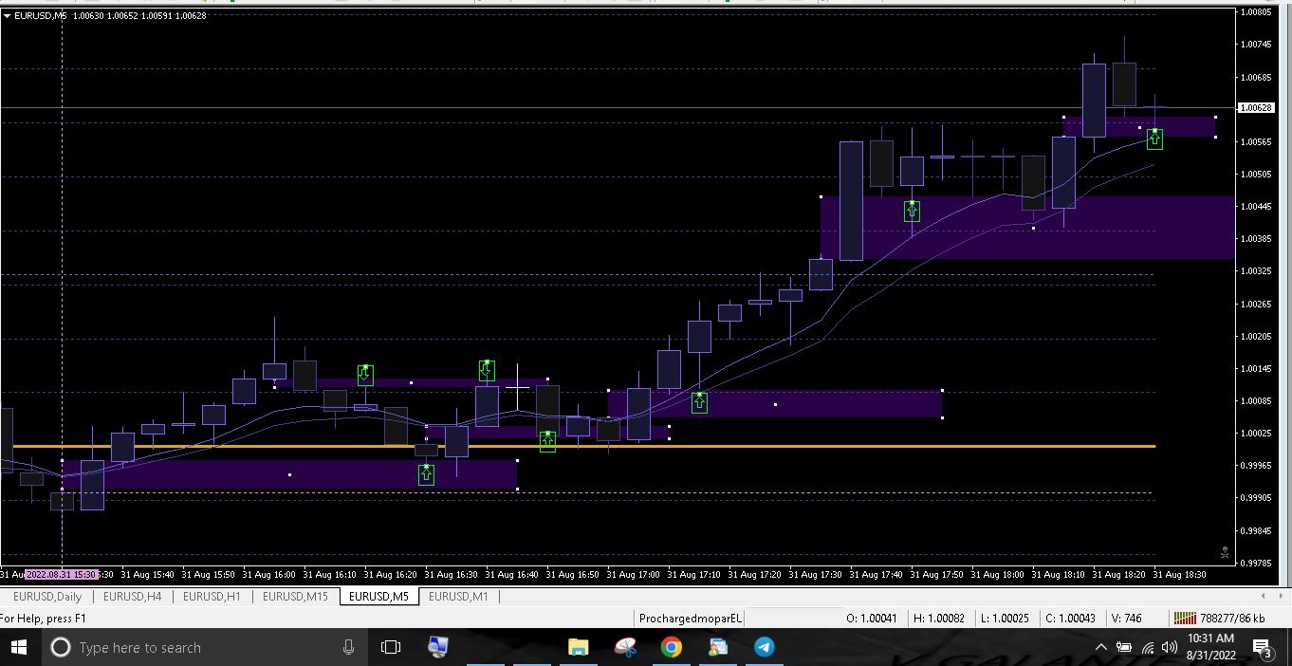Click the chart menu triangle beside EURUSD,M5 title
The height and width of the screenshot is (666, 1292).
(x=7, y=15)
